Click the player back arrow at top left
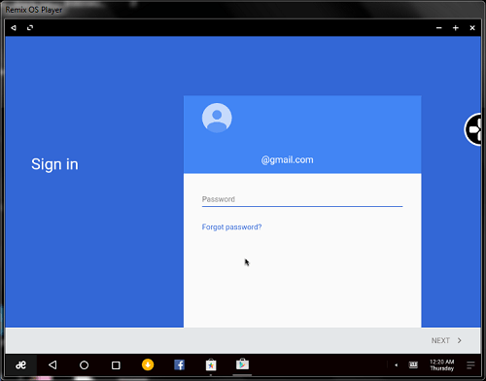 (x=14, y=28)
